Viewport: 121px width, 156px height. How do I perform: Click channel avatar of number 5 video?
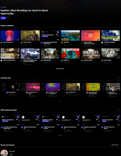pyautogui.click(x=87, y=93)
